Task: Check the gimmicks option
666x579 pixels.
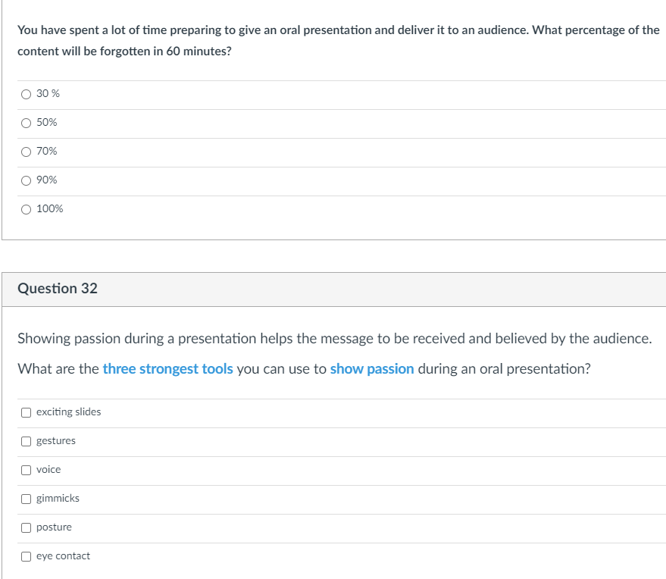Action: (x=27, y=499)
